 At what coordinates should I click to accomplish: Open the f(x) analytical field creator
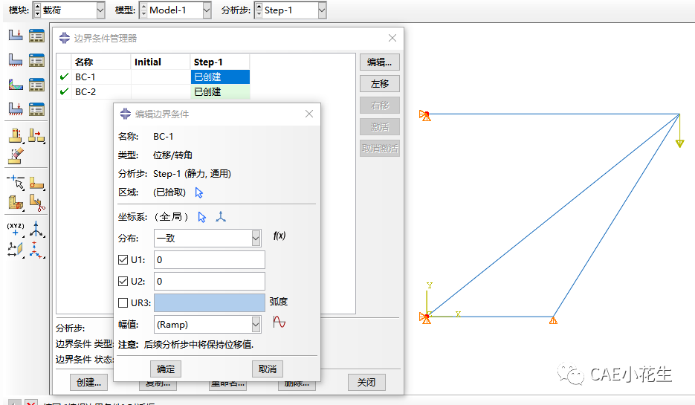[279, 236]
